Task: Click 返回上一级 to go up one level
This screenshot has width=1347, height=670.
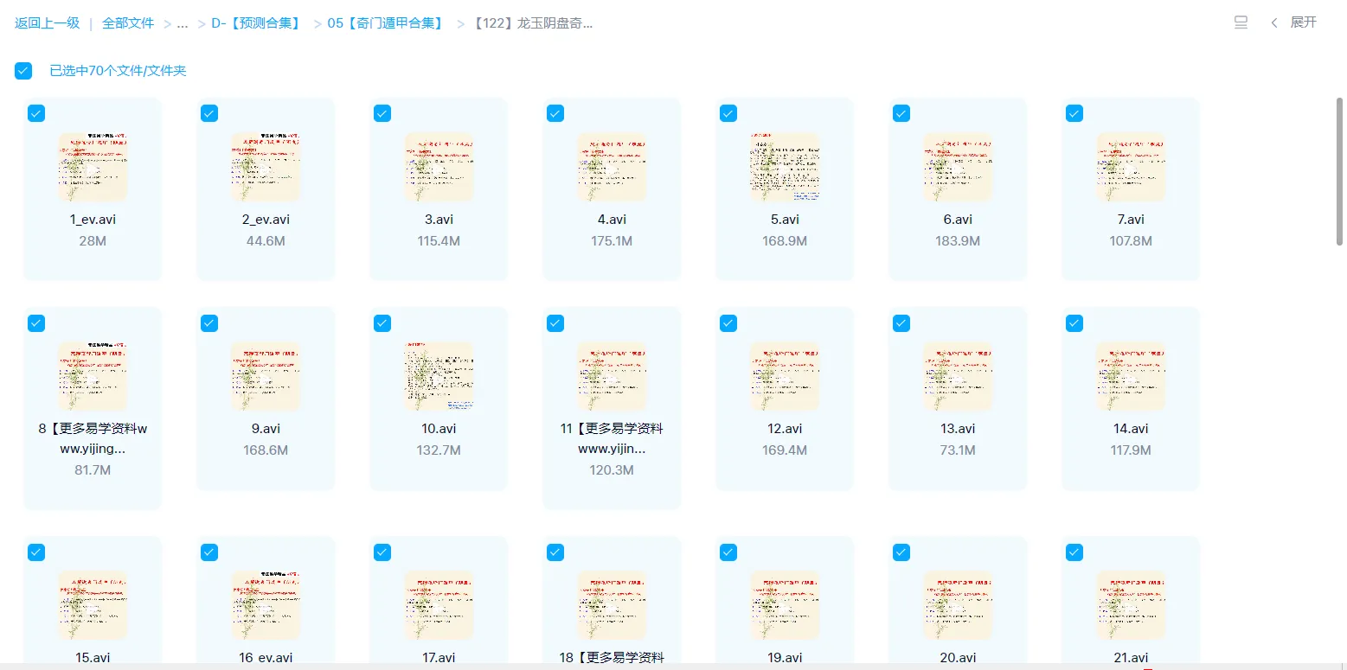Action: point(47,23)
